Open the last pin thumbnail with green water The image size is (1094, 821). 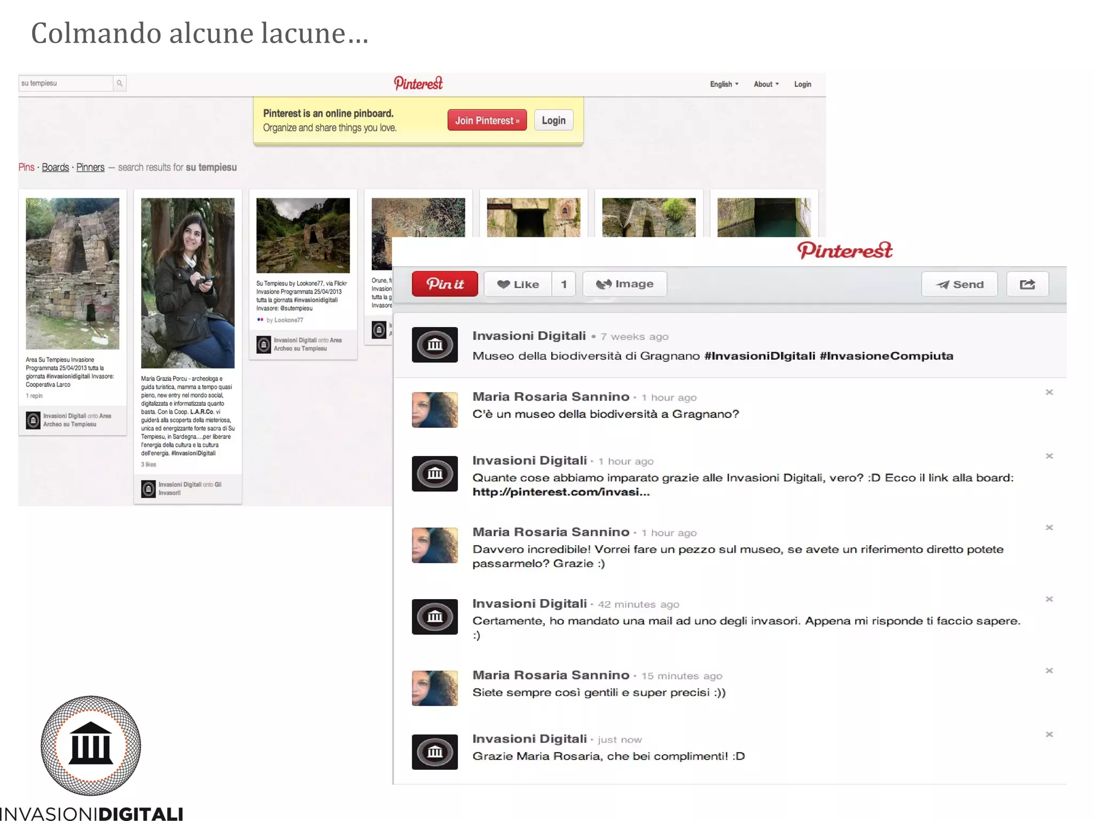pyautogui.click(x=764, y=218)
